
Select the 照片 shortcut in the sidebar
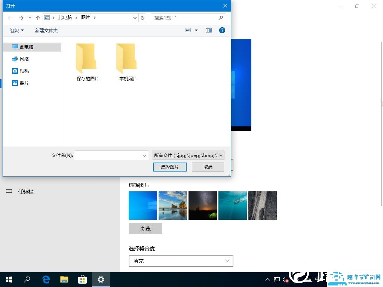(24, 83)
